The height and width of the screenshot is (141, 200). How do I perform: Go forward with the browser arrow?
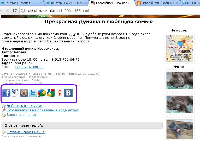click(8, 11)
